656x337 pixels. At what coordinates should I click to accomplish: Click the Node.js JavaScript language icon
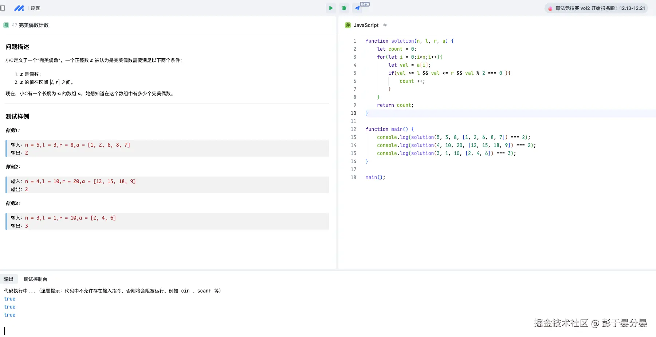coord(348,25)
